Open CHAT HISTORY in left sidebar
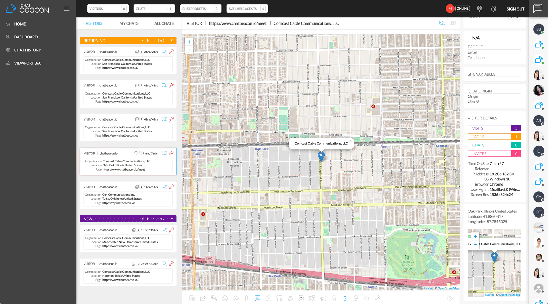The image size is (548, 304). (x=27, y=50)
